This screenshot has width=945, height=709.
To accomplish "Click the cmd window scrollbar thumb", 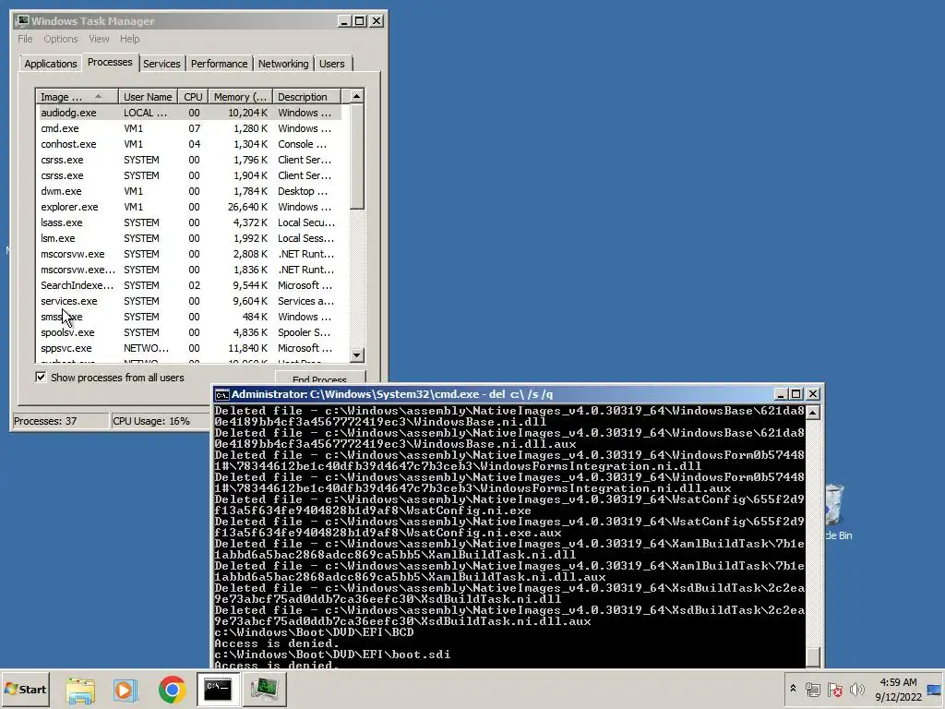I will 812,656.
